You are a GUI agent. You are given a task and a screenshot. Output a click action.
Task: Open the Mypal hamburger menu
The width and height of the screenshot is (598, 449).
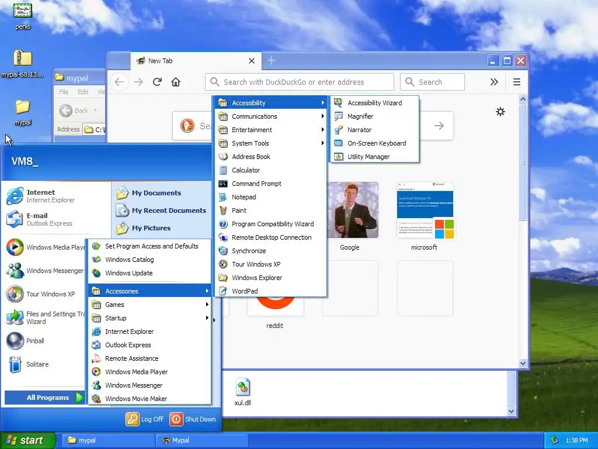[x=517, y=82]
